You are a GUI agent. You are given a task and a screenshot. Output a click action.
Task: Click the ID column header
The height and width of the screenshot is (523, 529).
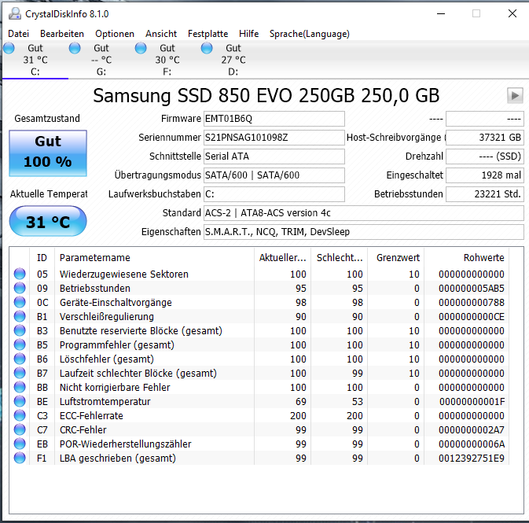tap(42, 258)
